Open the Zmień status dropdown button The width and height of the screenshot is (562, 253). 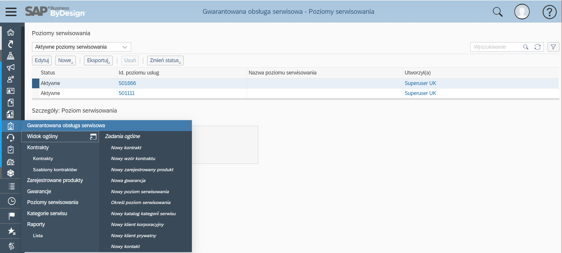click(165, 60)
